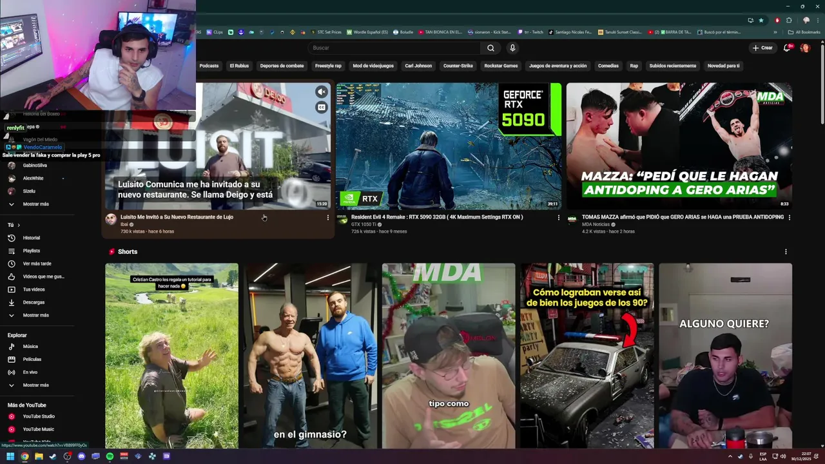The width and height of the screenshot is (825, 464).
Task: Select the Podcasts filter chip
Action: click(x=209, y=66)
